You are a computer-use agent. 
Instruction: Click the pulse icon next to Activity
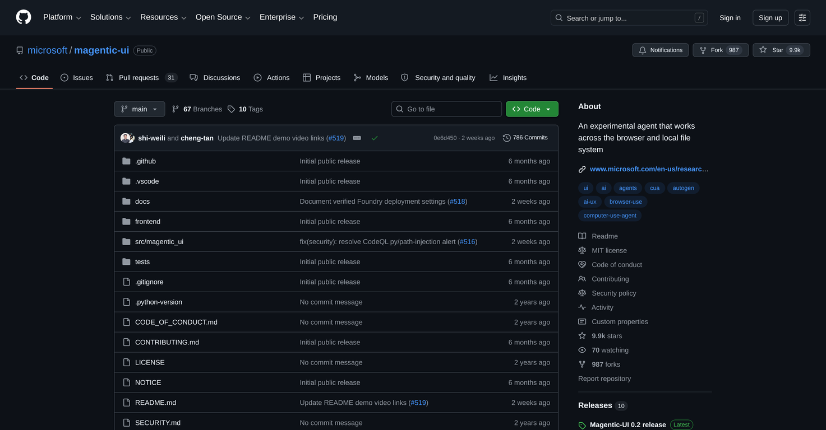pyautogui.click(x=582, y=307)
